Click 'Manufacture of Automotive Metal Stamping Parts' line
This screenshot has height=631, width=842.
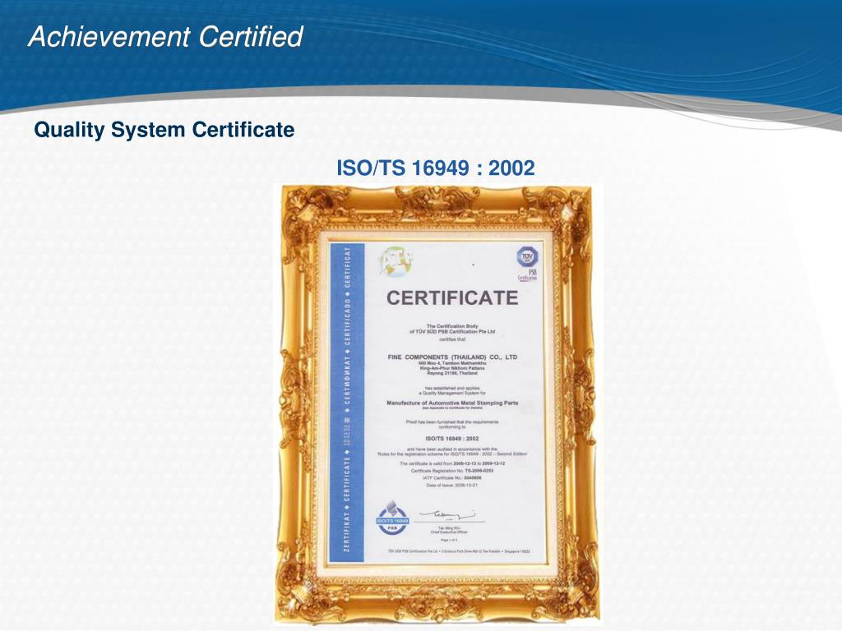pyautogui.click(x=452, y=403)
